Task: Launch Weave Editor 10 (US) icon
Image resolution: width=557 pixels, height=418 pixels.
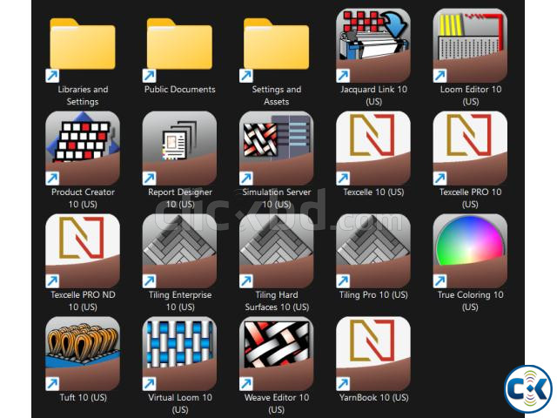Action: pyautogui.click(x=277, y=354)
